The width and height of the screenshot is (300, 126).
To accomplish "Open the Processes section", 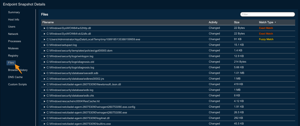I will pos(14,41).
